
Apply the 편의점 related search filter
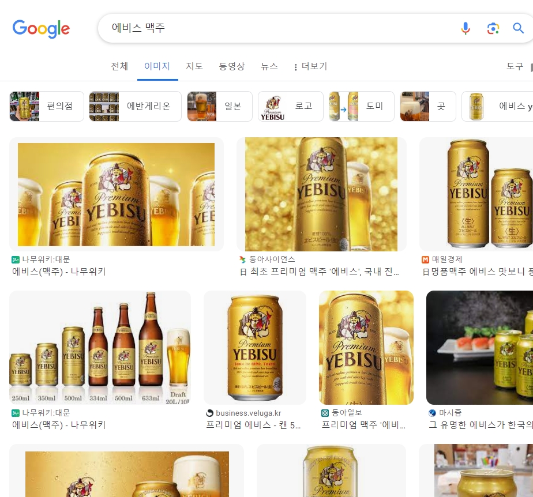point(46,106)
